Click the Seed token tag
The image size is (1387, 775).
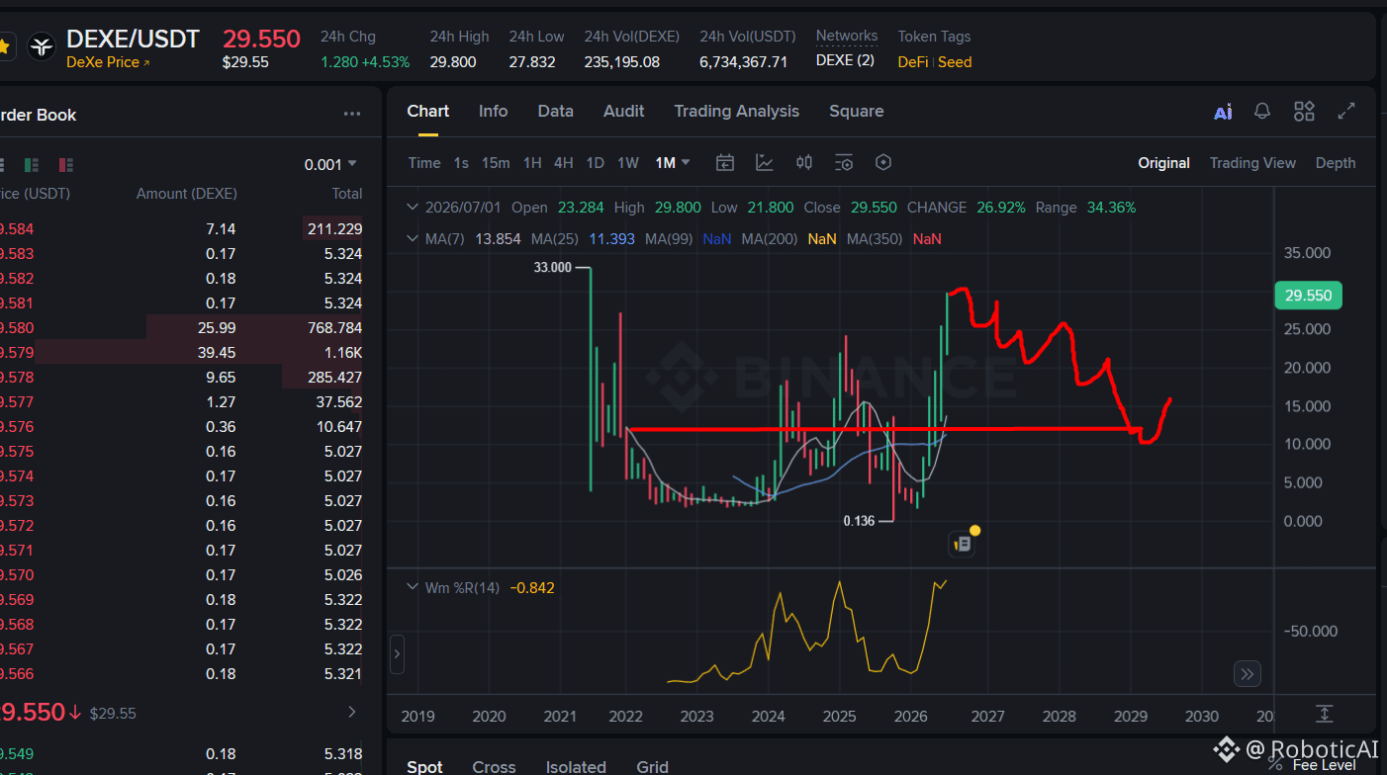pos(955,62)
